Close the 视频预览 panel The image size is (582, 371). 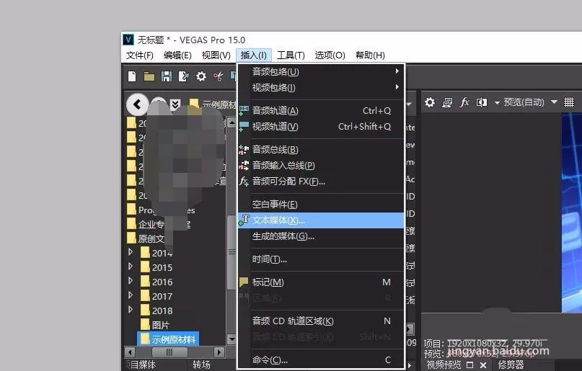(483, 365)
